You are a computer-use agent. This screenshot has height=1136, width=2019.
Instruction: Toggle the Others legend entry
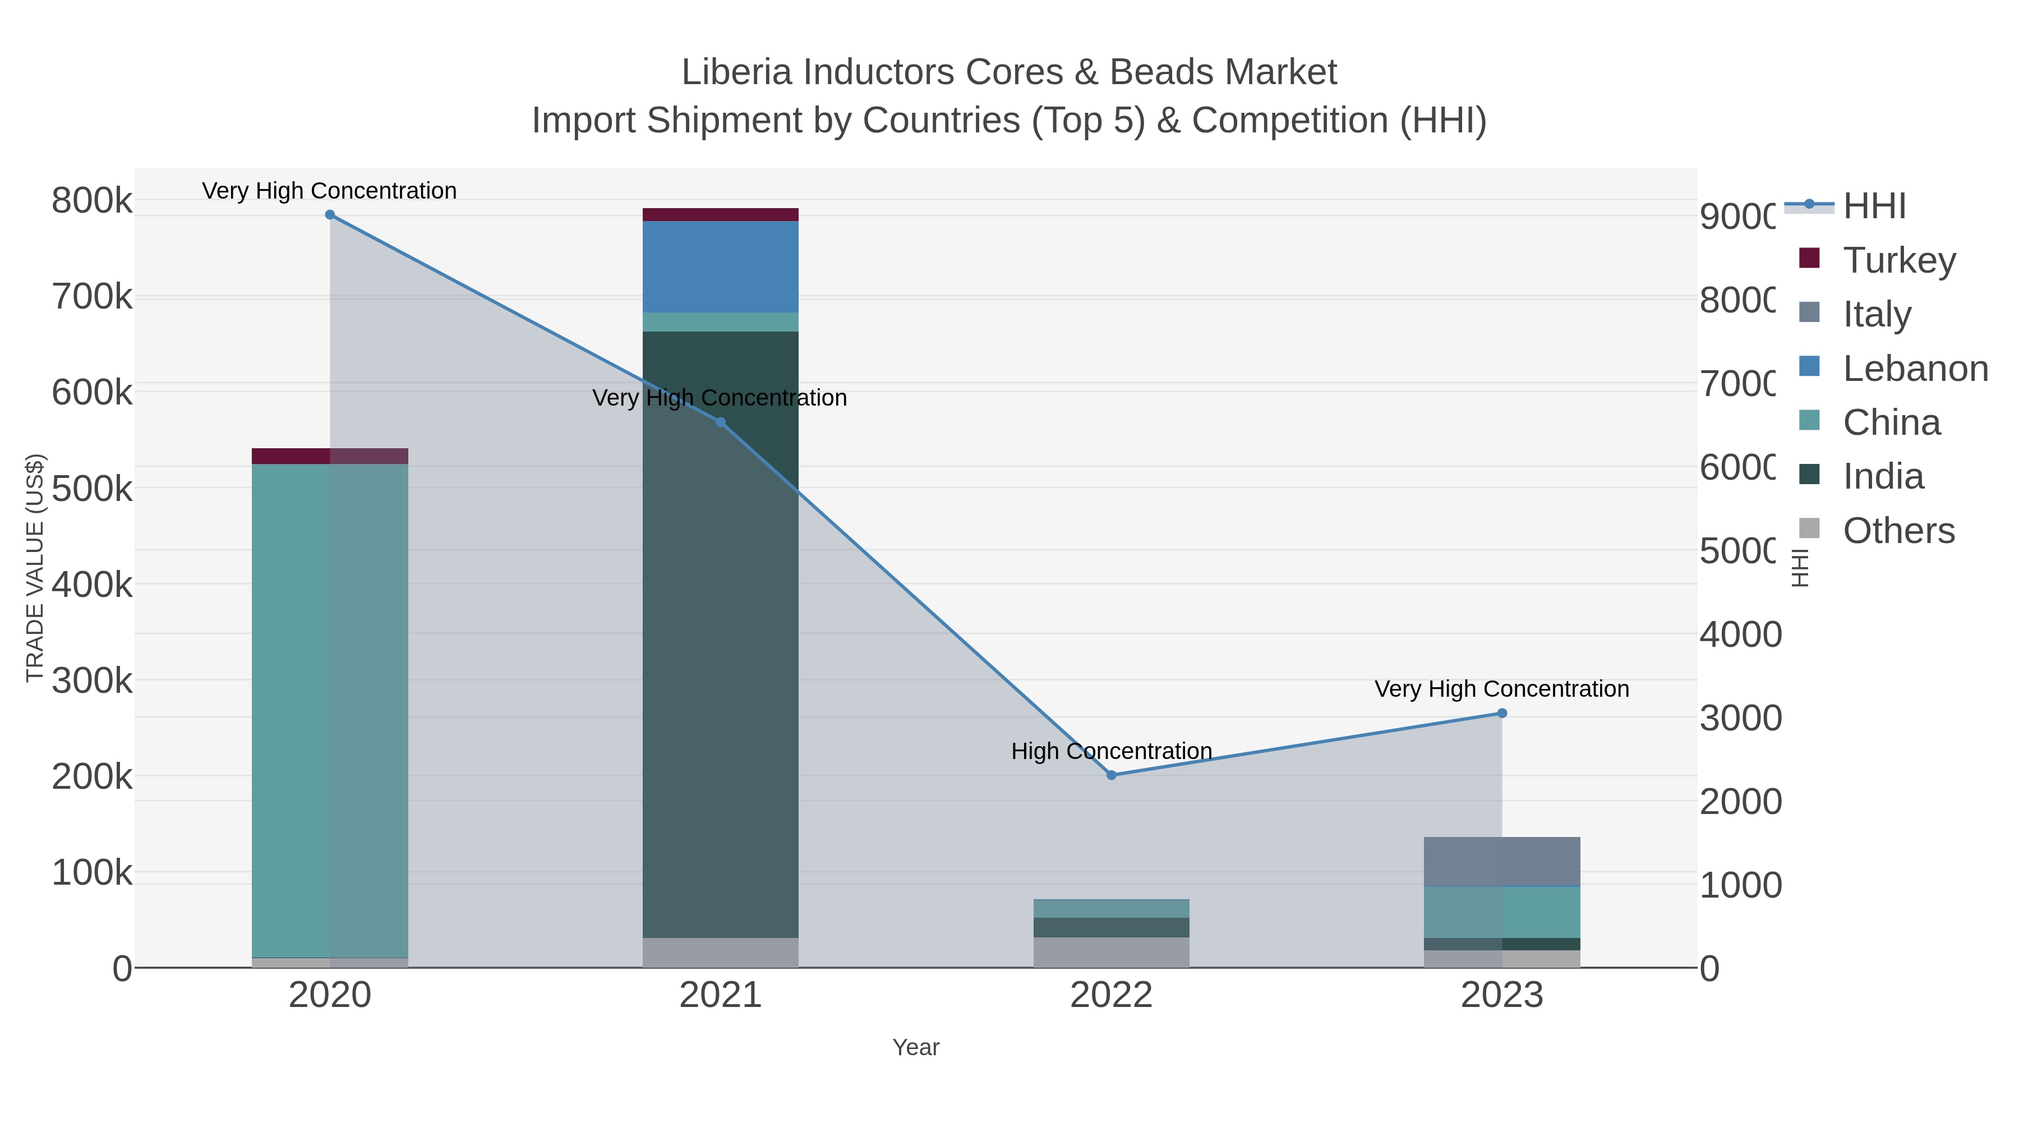click(1877, 530)
